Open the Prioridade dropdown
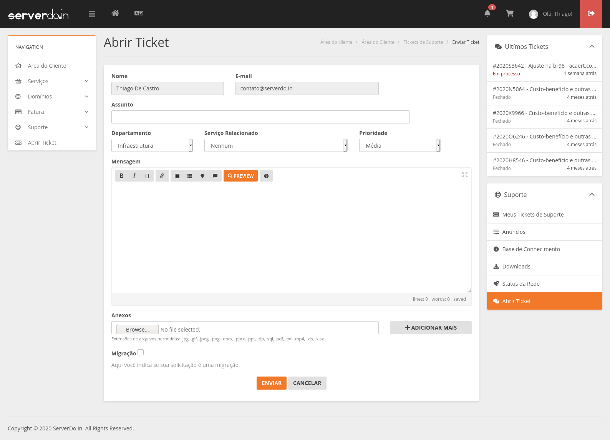Viewport: 610px width, 440px height. (399, 145)
